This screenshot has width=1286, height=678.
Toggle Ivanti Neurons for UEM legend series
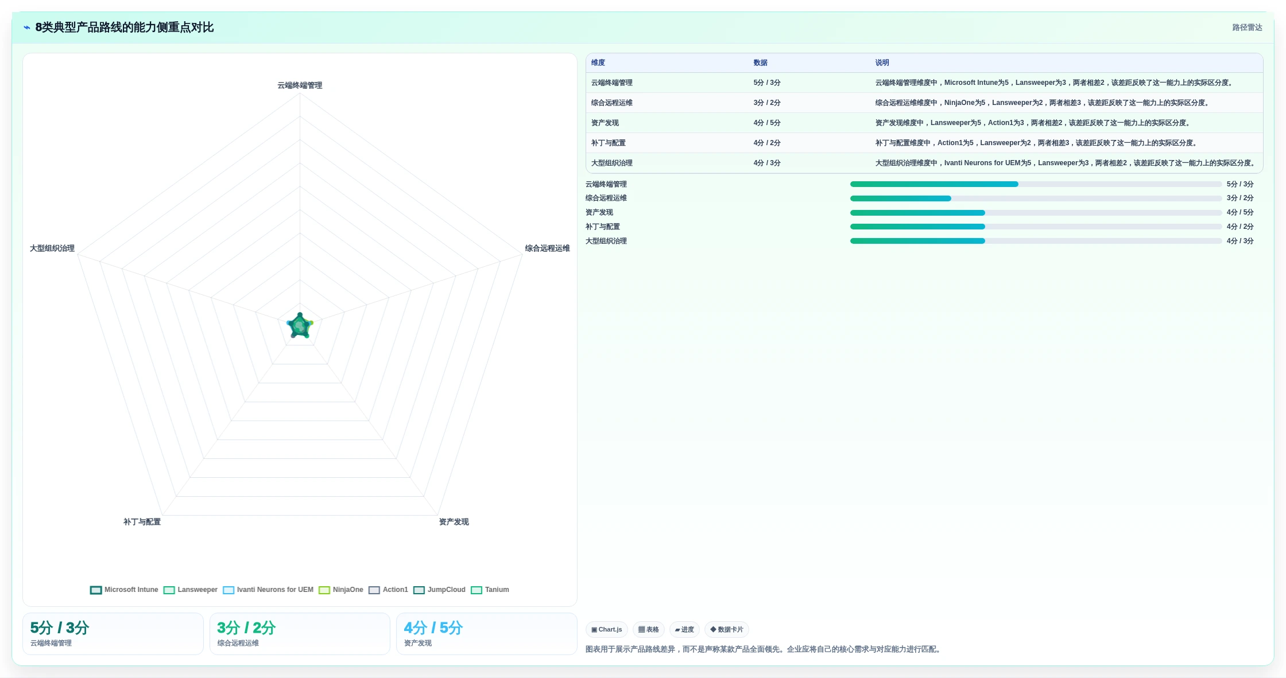(x=268, y=590)
